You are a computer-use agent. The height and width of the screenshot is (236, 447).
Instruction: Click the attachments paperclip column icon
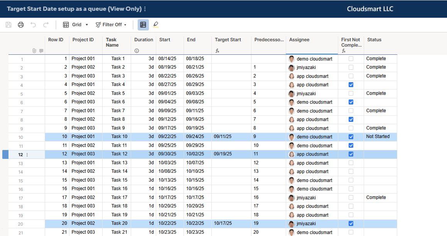click(34, 51)
